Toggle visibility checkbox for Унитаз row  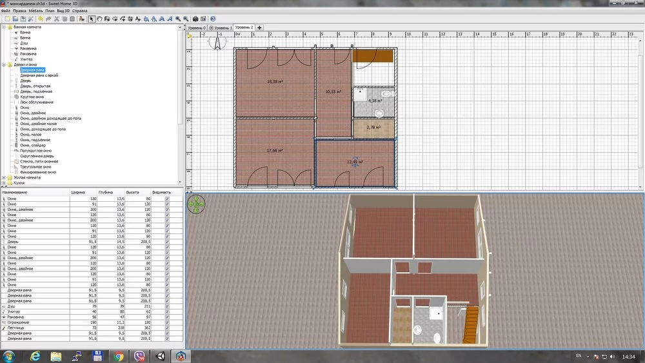[167, 311]
